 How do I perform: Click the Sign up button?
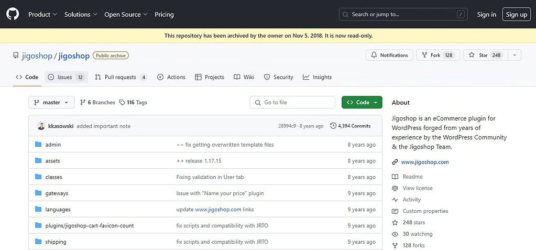517,14
